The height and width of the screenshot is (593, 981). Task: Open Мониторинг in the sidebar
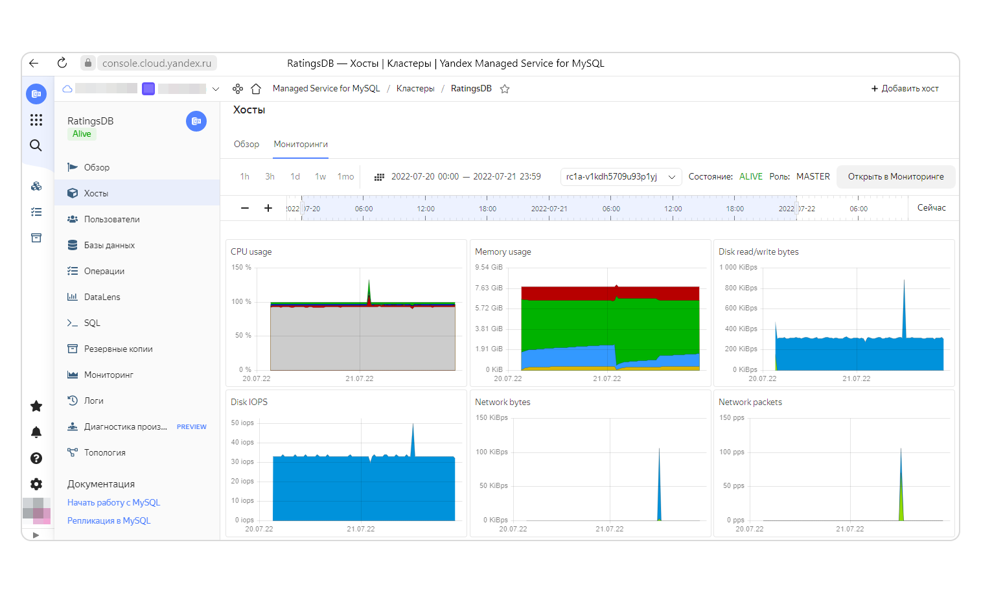pyautogui.click(x=137, y=375)
